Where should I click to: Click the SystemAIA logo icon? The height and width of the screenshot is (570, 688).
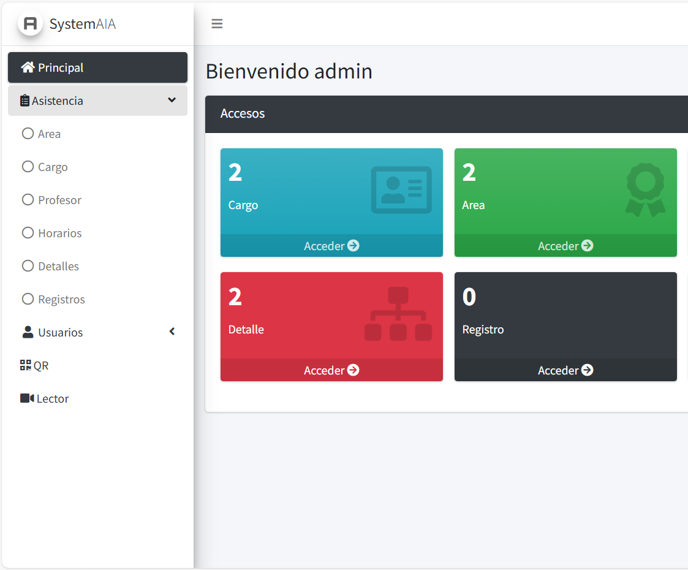point(30,24)
